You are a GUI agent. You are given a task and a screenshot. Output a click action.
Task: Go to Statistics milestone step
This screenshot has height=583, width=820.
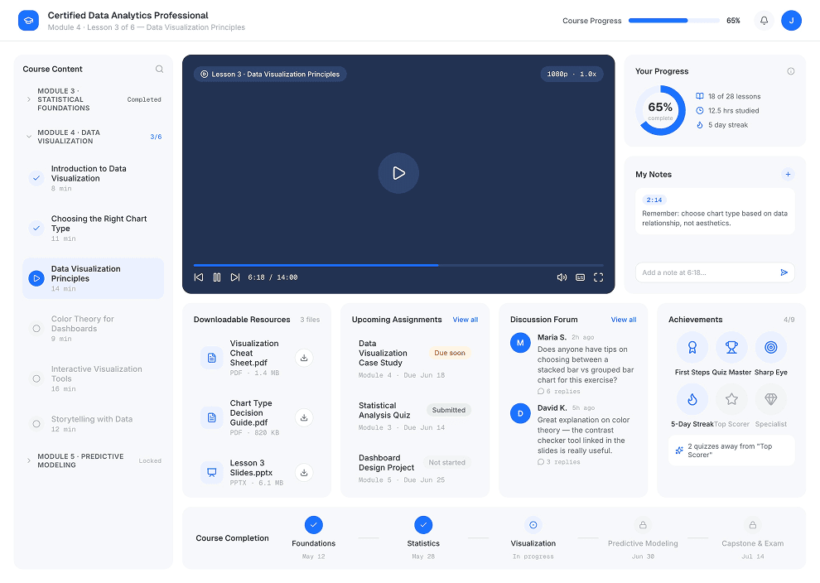423,524
